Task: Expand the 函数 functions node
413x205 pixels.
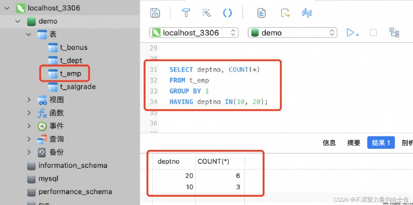Action: (29, 113)
